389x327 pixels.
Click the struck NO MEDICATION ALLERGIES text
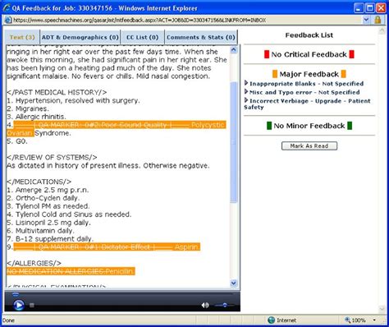click(56, 271)
